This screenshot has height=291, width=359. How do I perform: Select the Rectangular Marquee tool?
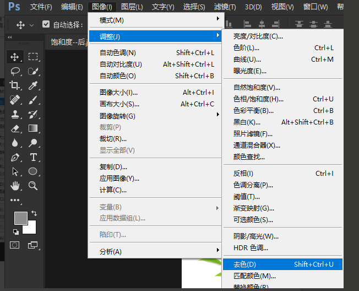pos(33,57)
